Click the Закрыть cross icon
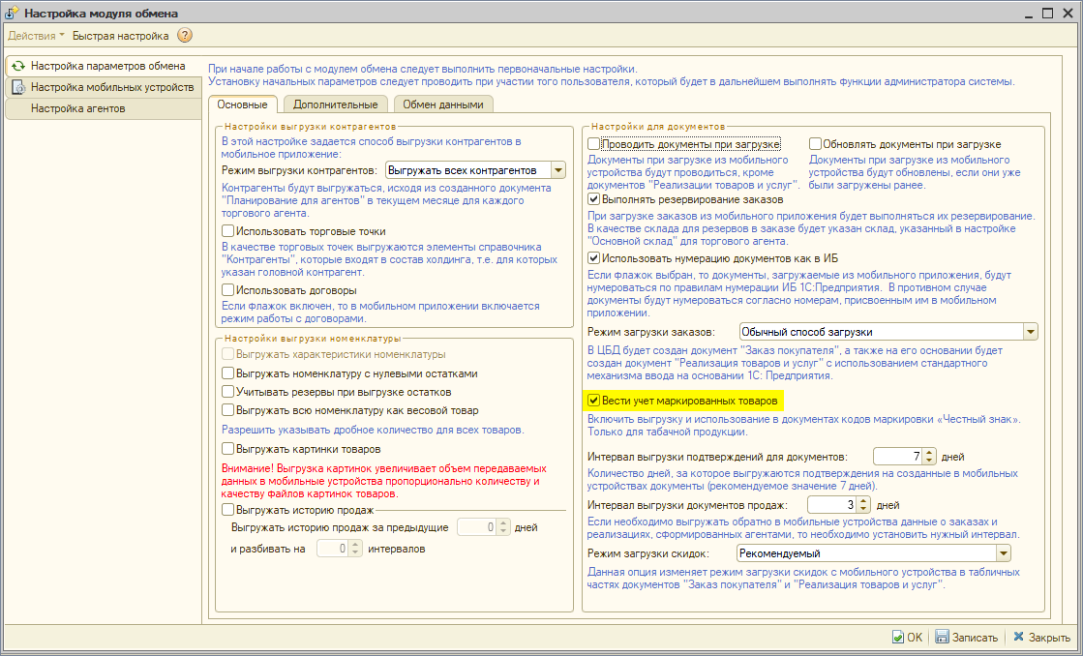This screenshot has width=1083, height=656. click(1018, 637)
